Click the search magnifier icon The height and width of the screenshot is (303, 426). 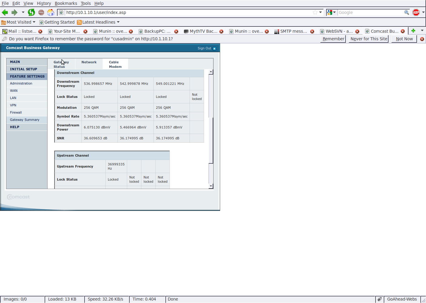[x=406, y=12]
